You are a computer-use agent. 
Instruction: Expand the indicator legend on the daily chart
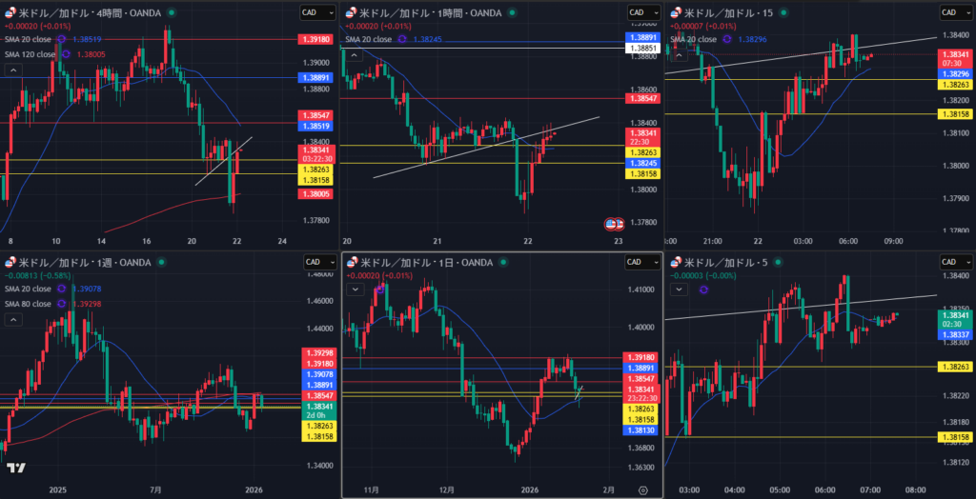click(x=354, y=289)
